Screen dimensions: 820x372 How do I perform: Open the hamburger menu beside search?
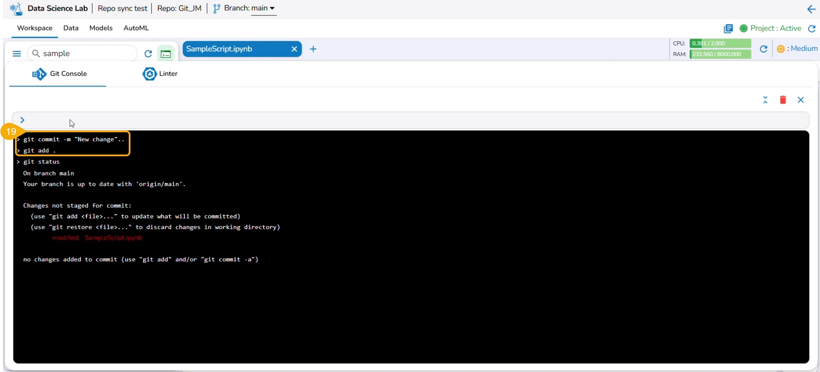[x=17, y=54]
